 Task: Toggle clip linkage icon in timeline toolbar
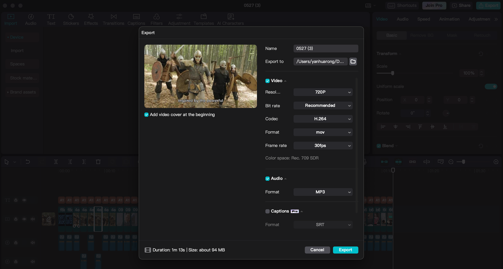412,162
